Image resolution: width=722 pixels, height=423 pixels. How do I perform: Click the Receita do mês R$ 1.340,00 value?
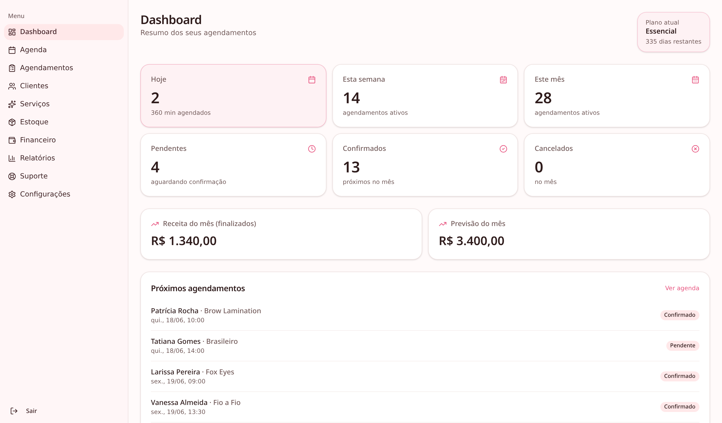[x=184, y=241]
